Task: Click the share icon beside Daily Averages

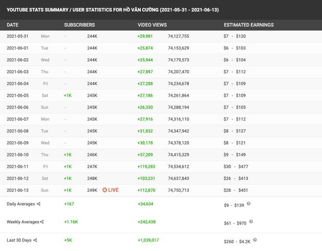Action: (x=38, y=204)
